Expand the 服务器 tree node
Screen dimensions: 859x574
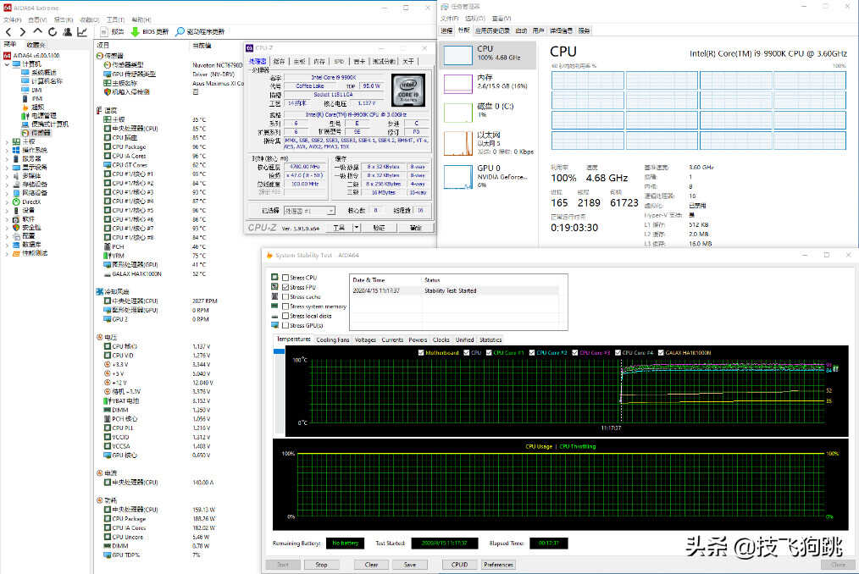pyautogui.click(x=7, y=159)
